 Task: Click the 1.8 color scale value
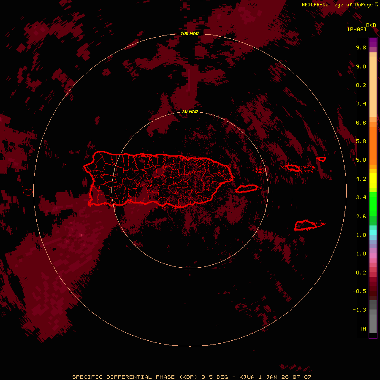point(361,235)
